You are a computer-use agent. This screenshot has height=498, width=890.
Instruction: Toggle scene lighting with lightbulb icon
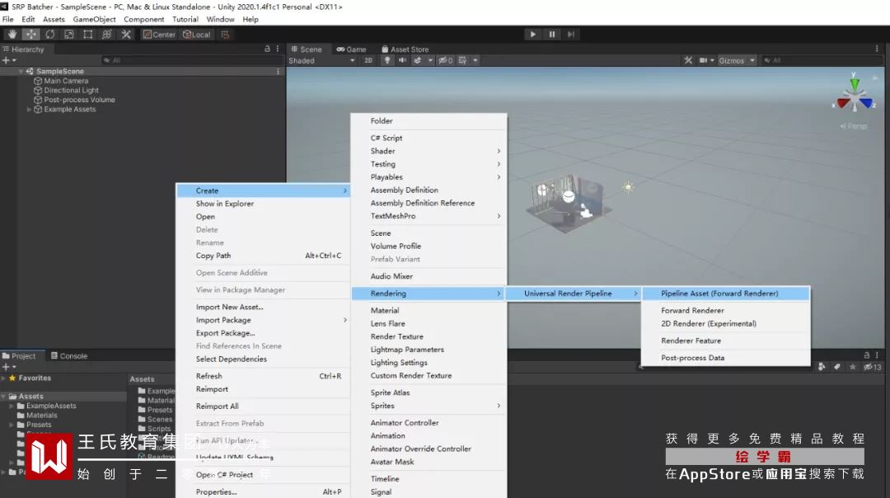tap(388, 60)
